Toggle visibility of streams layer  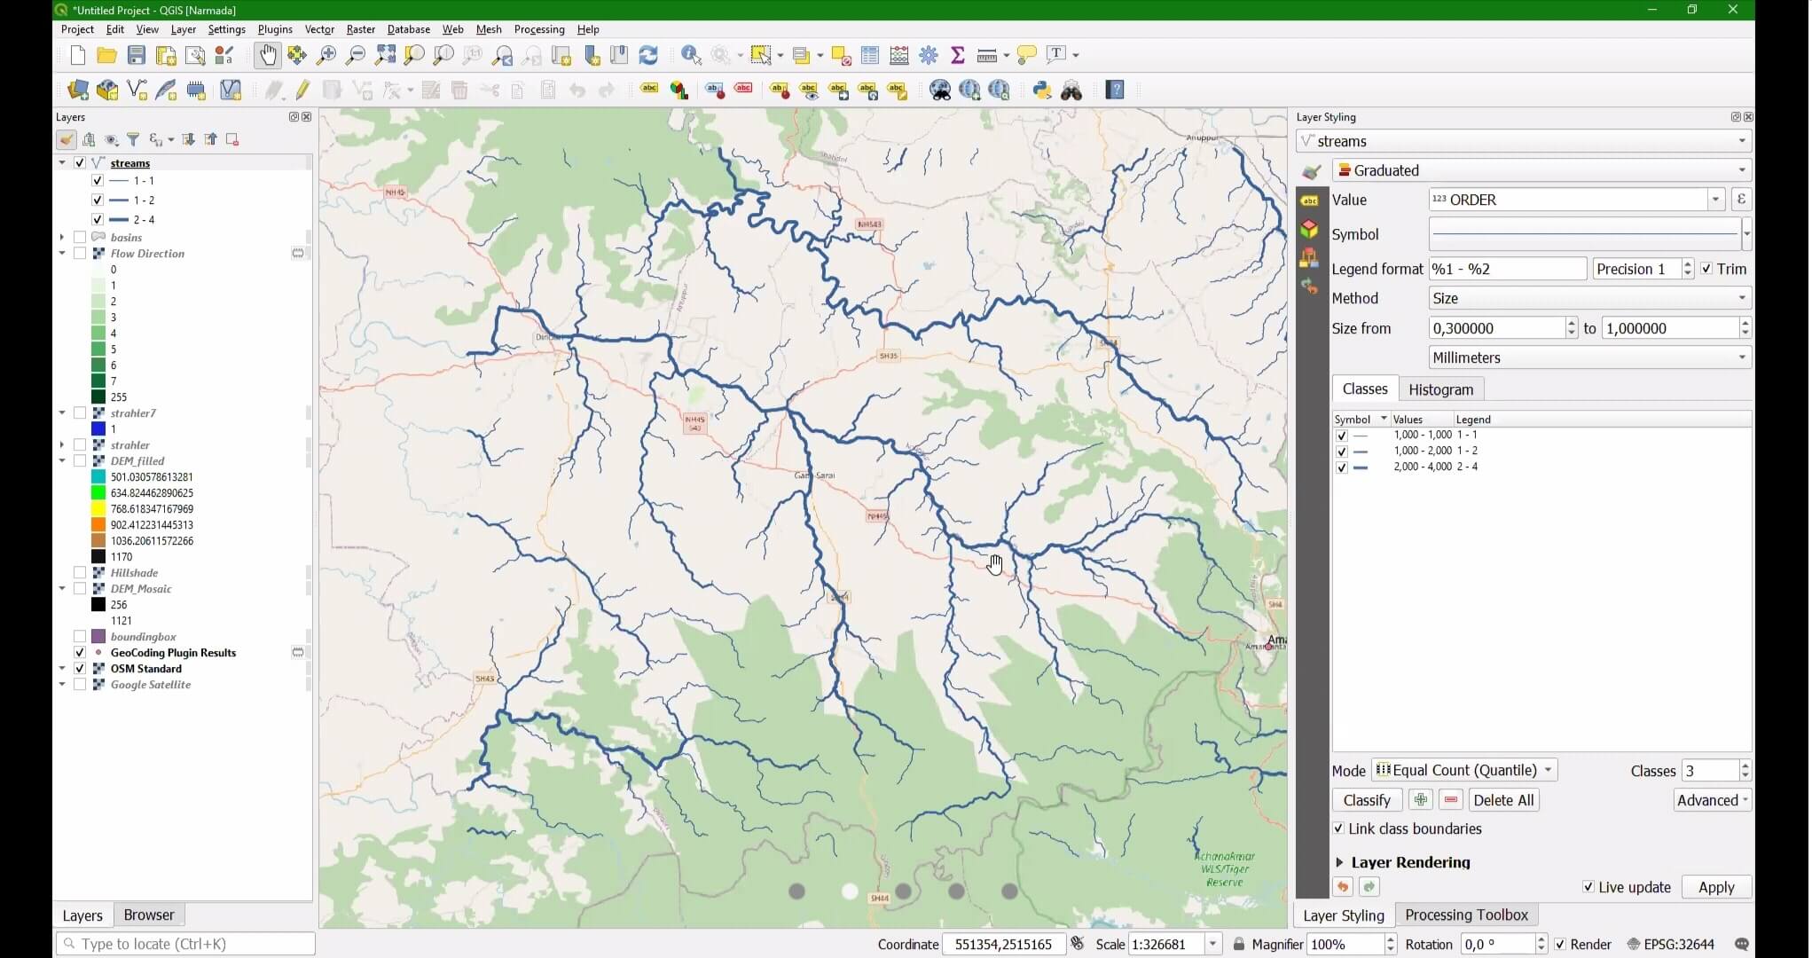coord(80,163)
